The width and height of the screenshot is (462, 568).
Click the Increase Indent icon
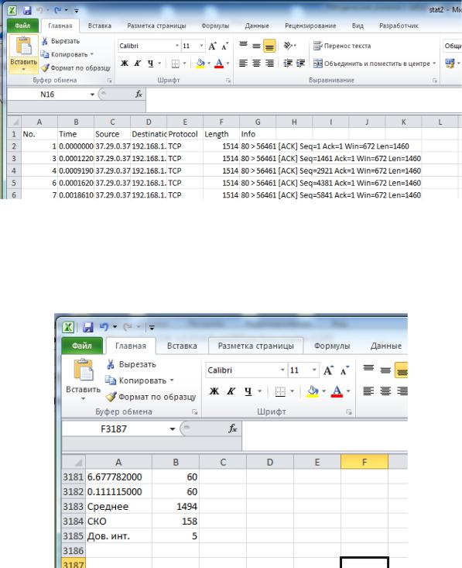(x=300, y=64)
